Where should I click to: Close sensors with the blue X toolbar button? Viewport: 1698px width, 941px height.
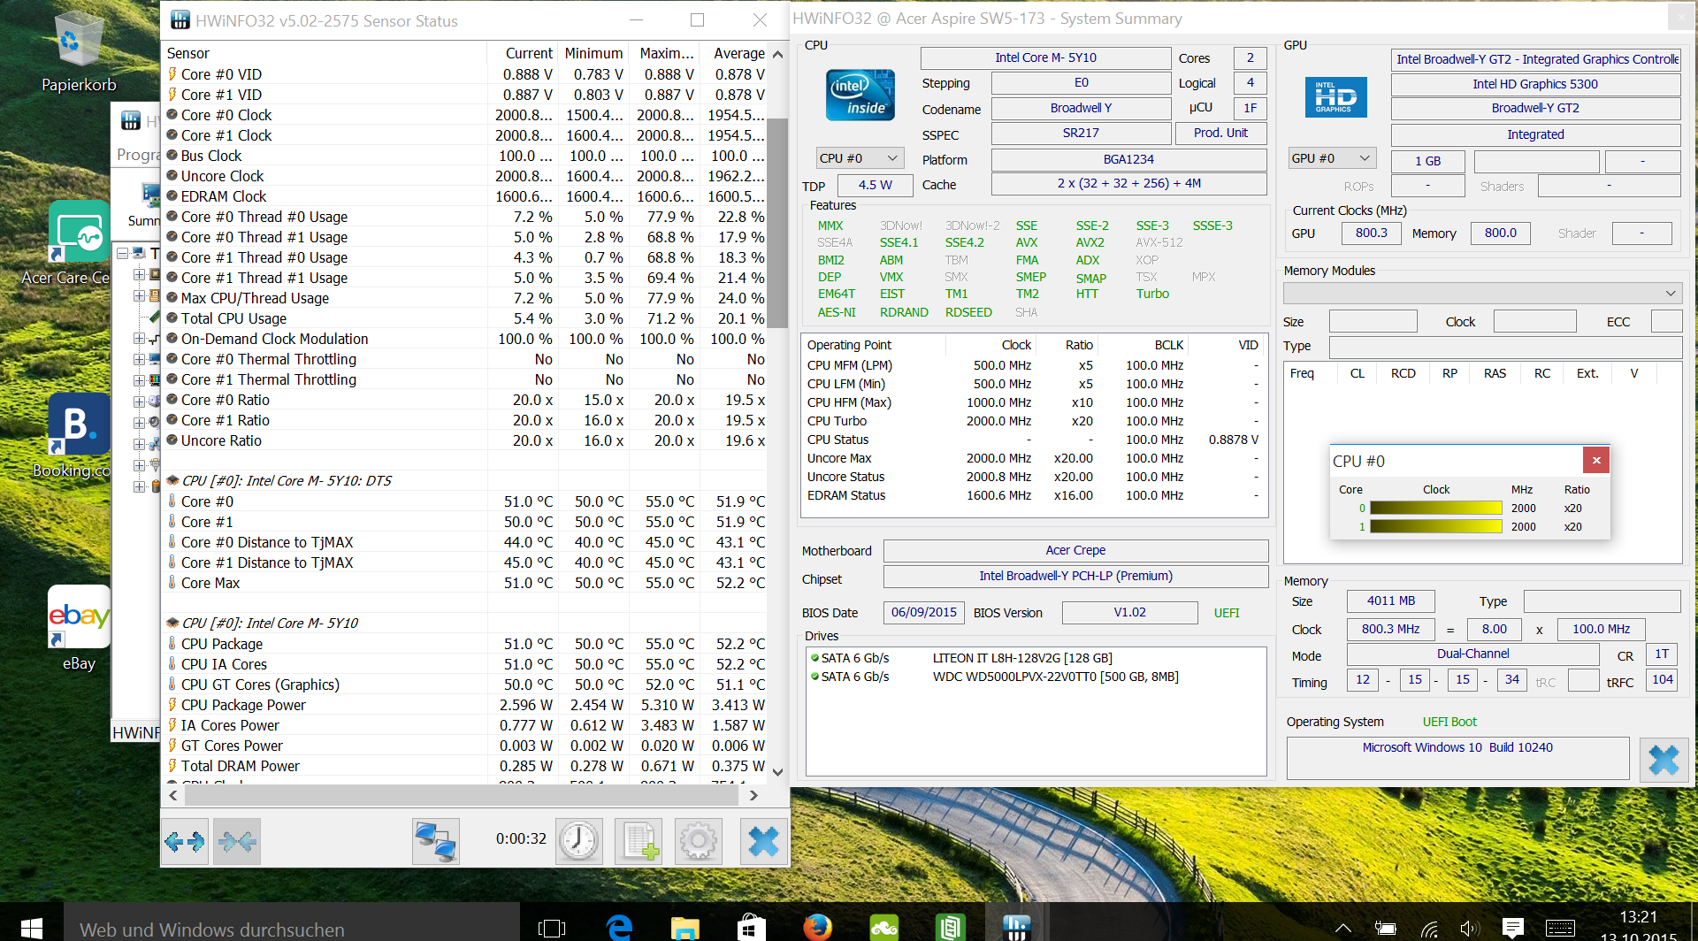763,841
